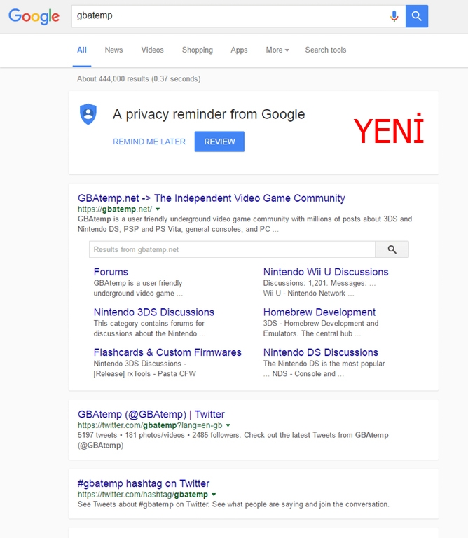The width and height of the screenshot is (468, 538).
Task: Open the More dropdown menu
Action: click(x=277, y=50)
